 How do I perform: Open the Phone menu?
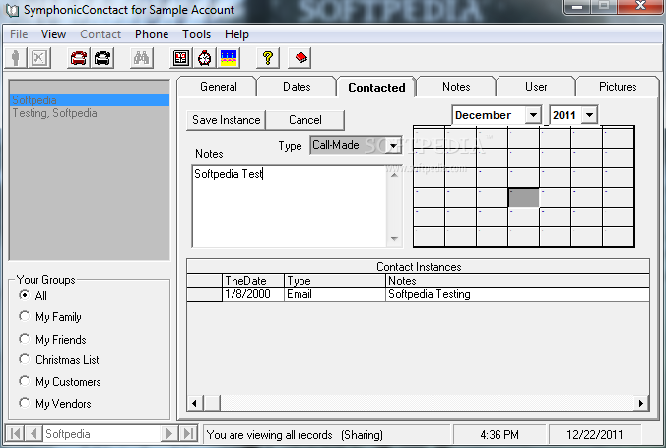152,34
